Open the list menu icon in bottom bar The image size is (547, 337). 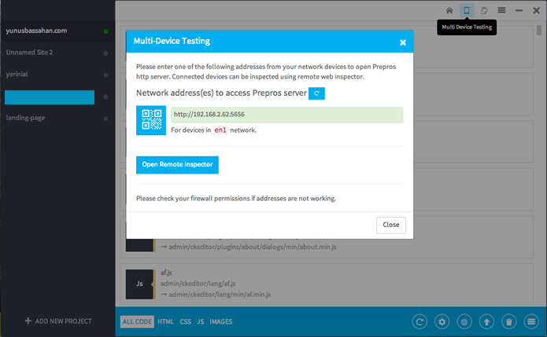[531, 322]
